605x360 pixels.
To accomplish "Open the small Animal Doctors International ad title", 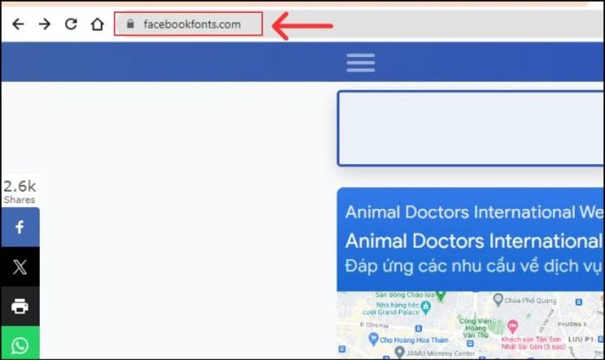I will [x=474, y=212].
